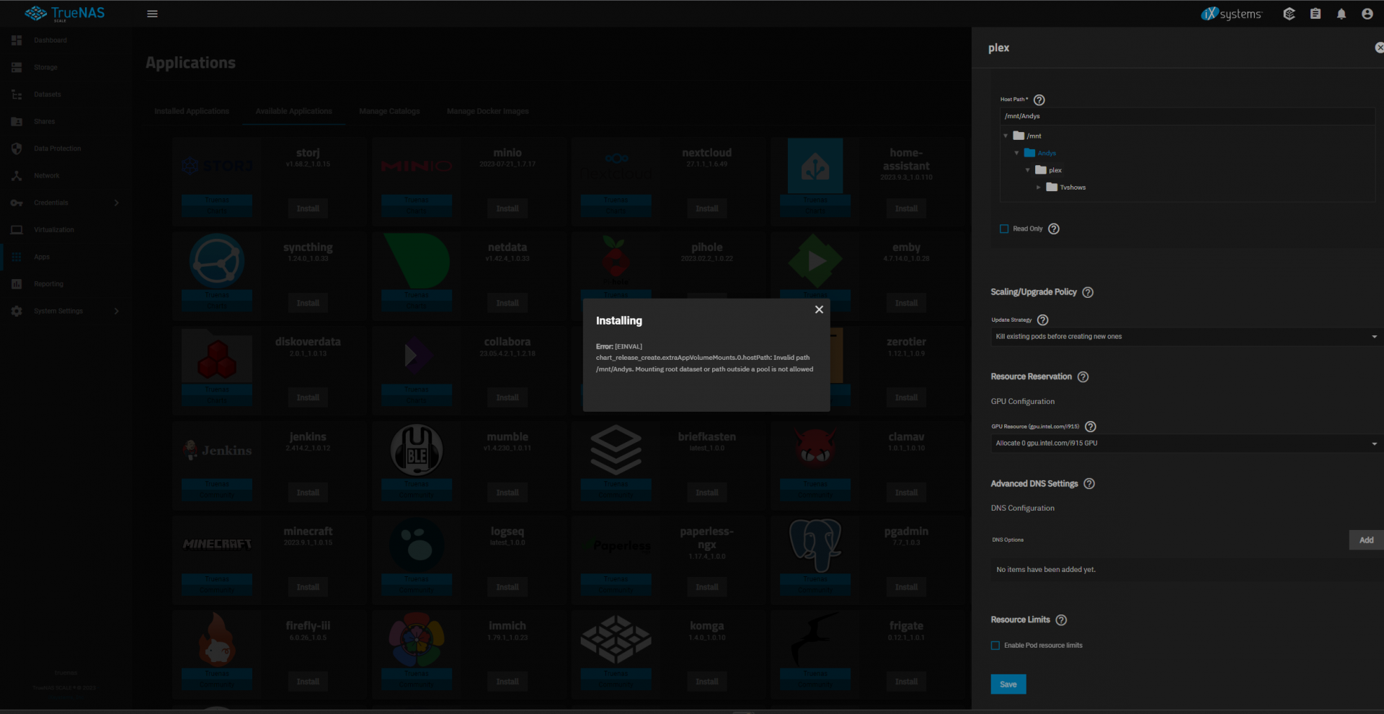Click the pgadmin elephant thumbnail
Viewport: 1384px width, 714px height.
point(815,545)
